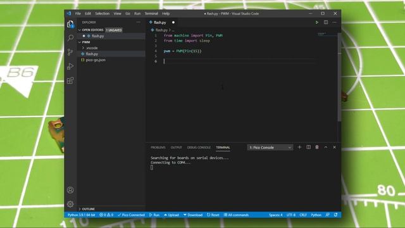
Task: Change language mode via Python
Action: [316, 215]
